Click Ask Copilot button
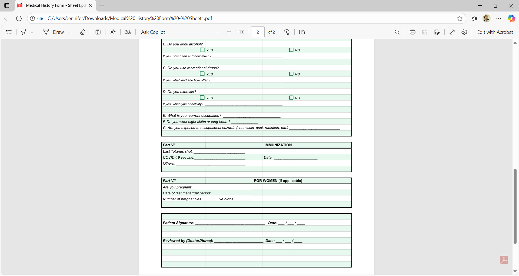The width and height of the screenshot is (519, 276). point(153,32)
